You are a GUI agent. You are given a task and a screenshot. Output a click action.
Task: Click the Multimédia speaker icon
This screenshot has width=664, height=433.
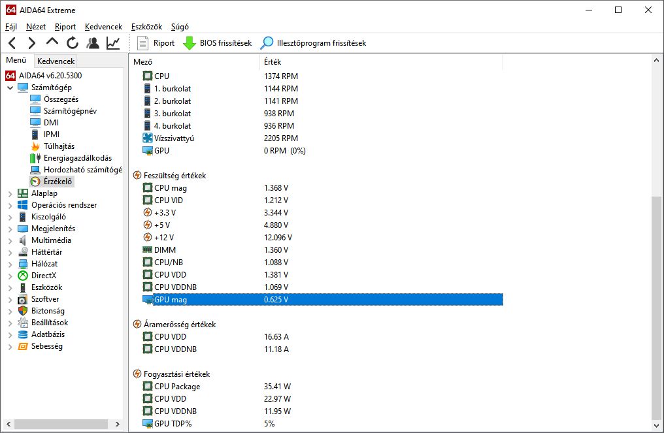tap(22, 240)
